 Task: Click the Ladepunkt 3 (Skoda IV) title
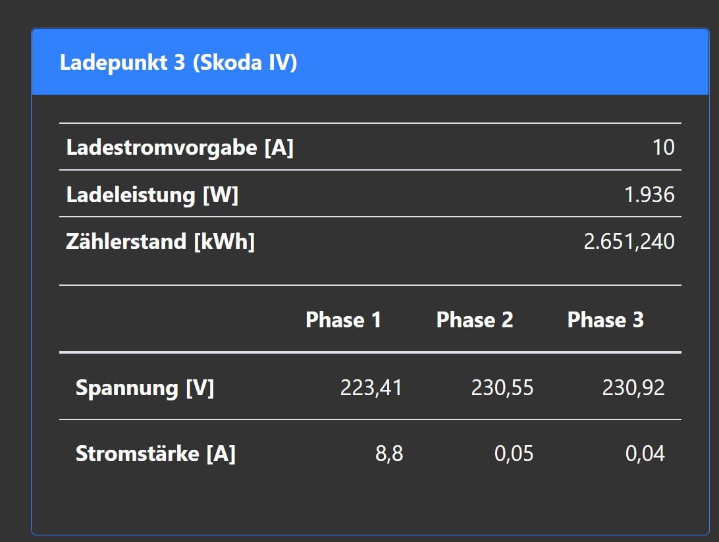click(178, 63)
